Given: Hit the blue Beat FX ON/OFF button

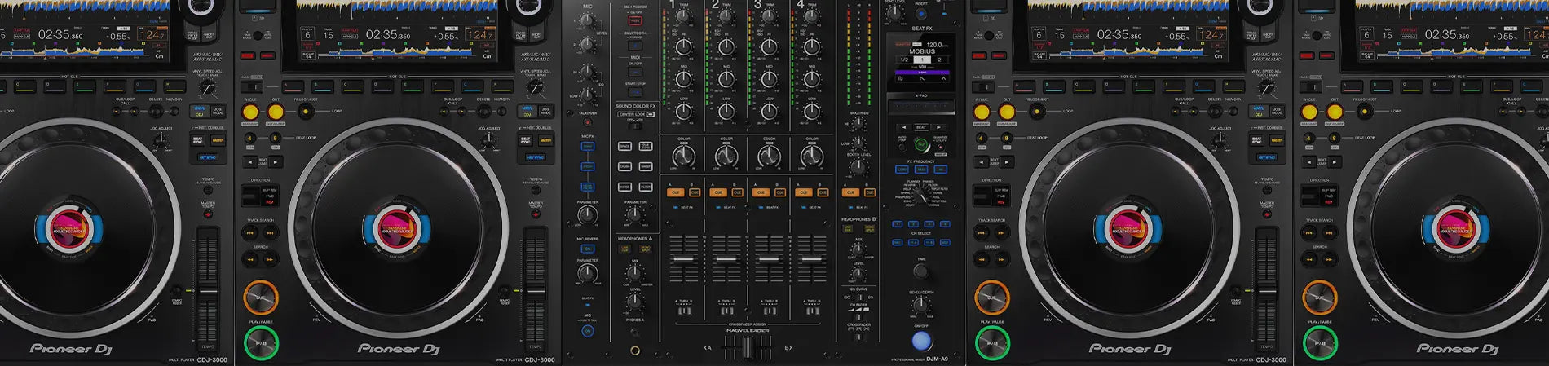Looking at the screenshot, I should 920,340.
